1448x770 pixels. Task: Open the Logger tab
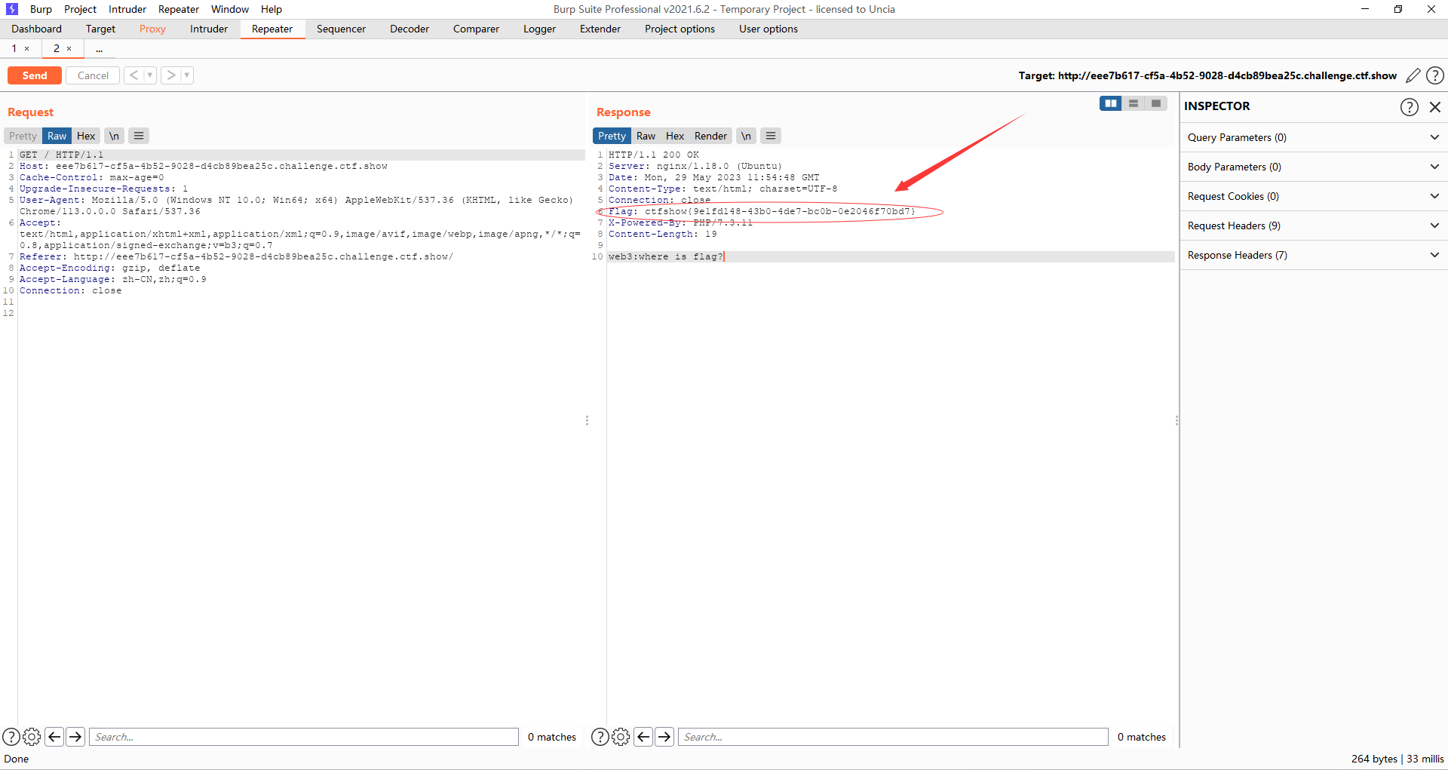click(x=540, y=29)
